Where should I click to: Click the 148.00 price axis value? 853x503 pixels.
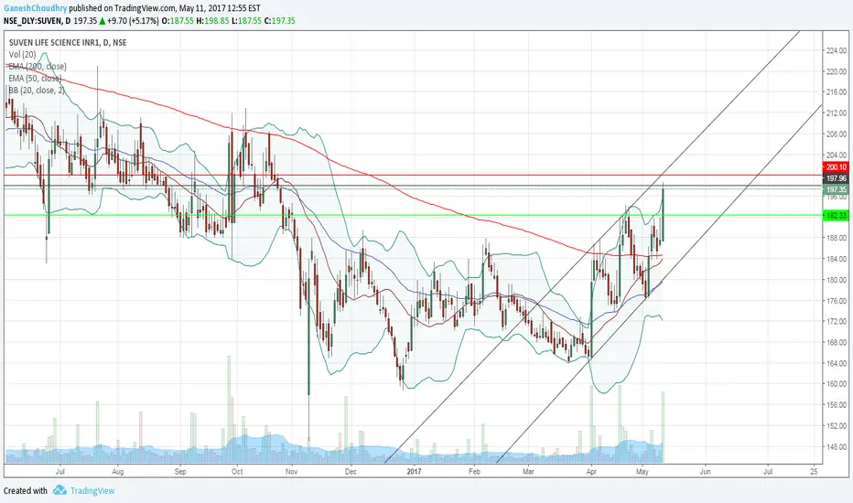pyautogui.click(x=837, y=446)
